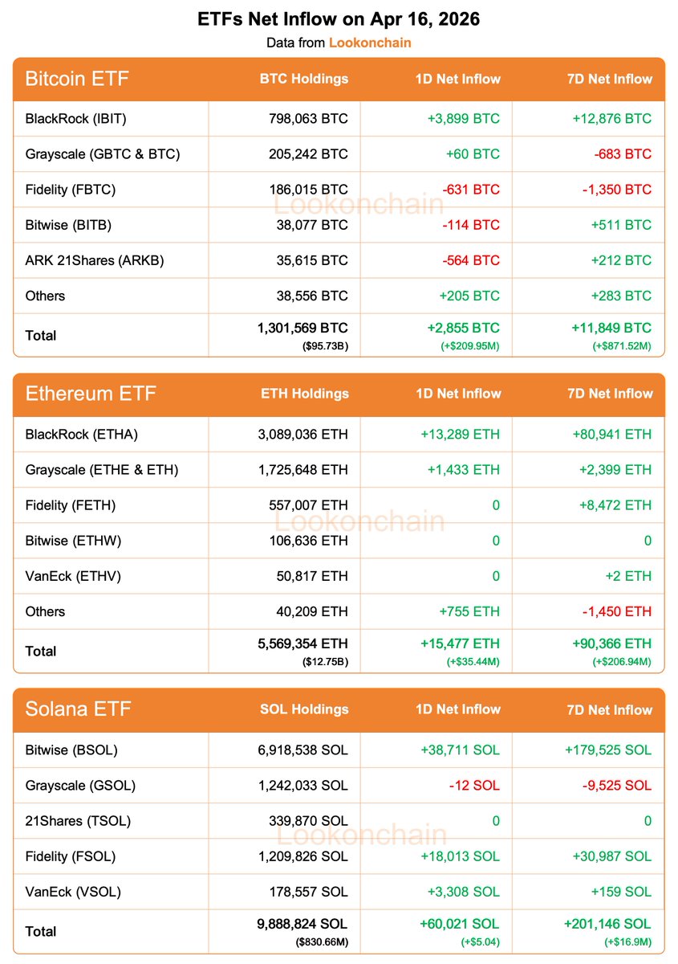678x964 pixels.
Task: Click the orange Lookonchain link in the subtitle
Action: click(370, 43)
